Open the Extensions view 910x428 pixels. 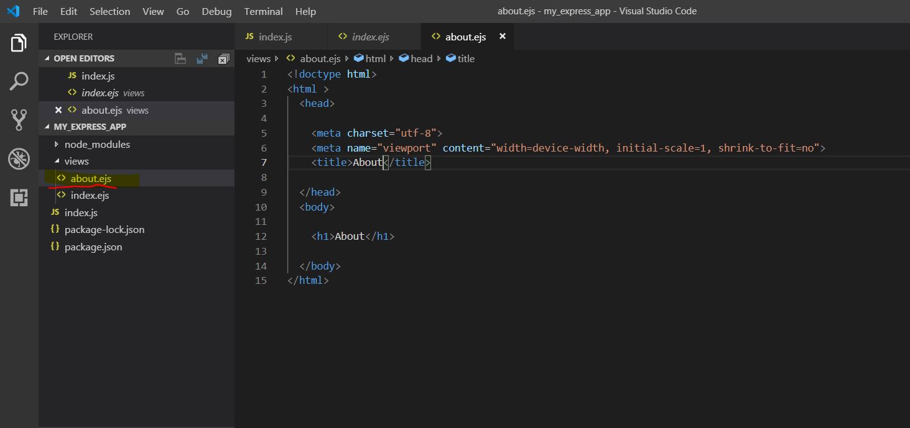coord(19,198)
